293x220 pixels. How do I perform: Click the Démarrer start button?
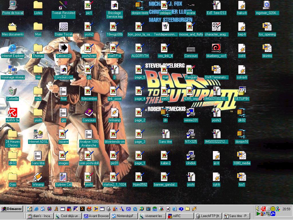[11, 209]
